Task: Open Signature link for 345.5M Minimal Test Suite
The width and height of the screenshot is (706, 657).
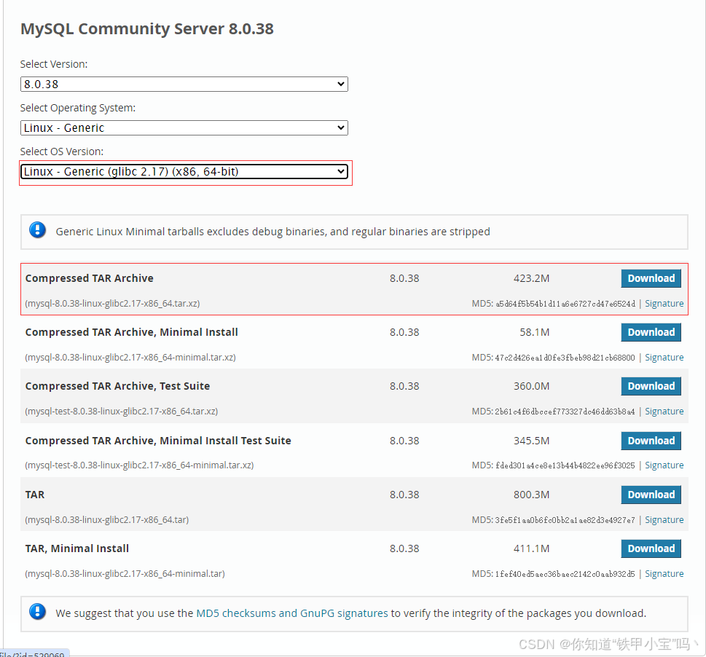Action: (664, 465)
